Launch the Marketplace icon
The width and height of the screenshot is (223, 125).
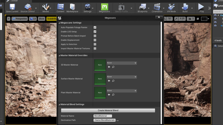pos(72,8)
